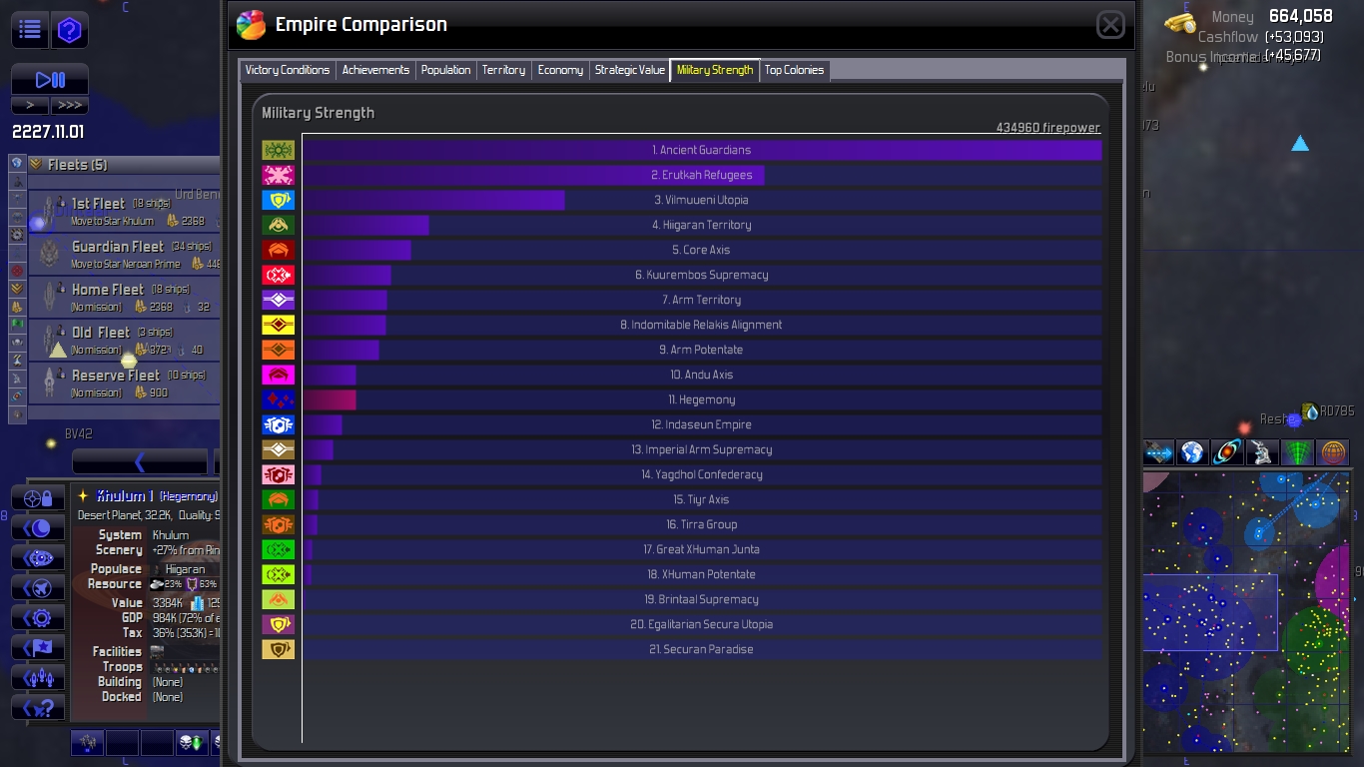Viewport: 1364px width, 767px height.
Task: Switch to the Victory Conditions tab
Action: (288, 70)
